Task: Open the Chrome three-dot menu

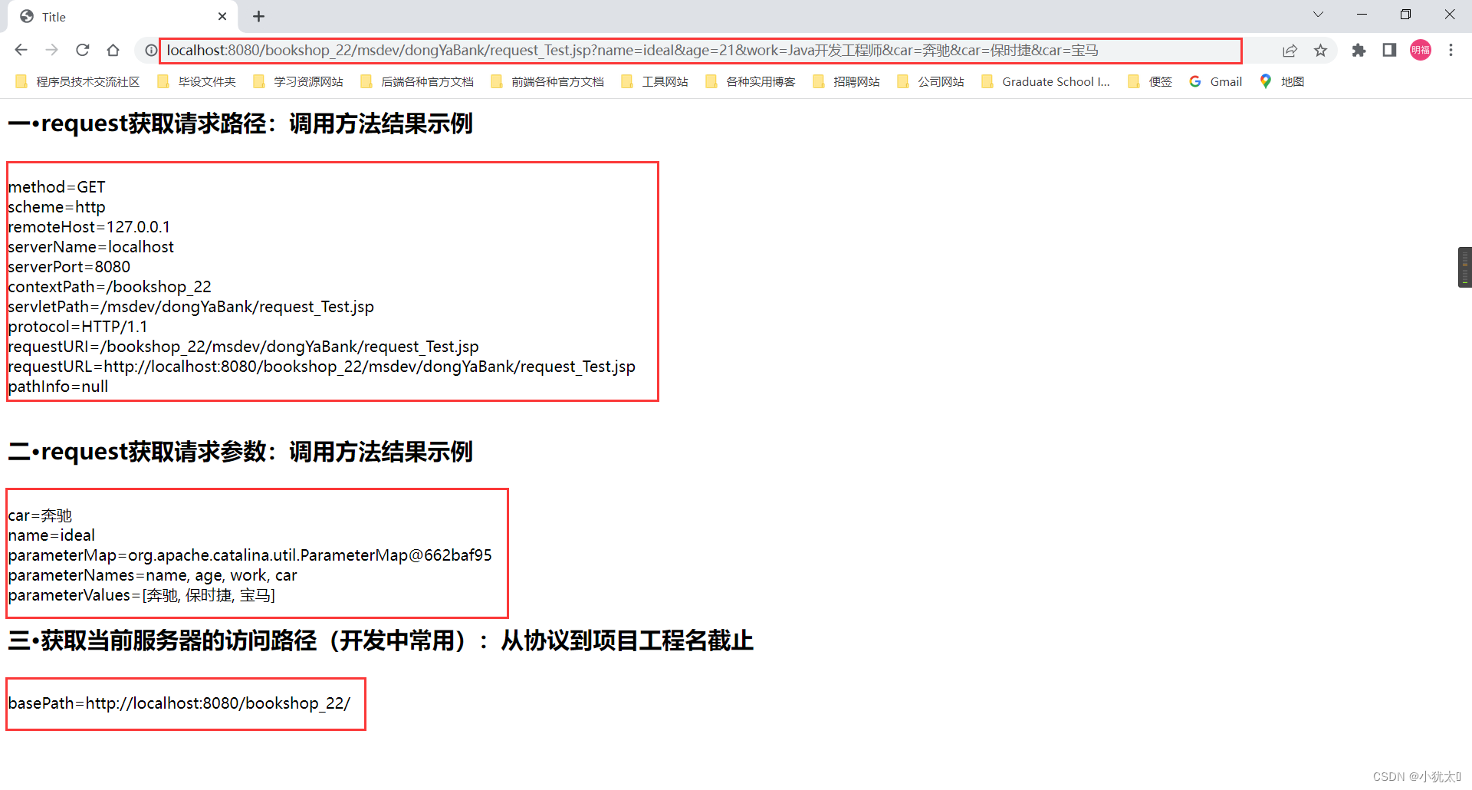Action: point(1451,51)
